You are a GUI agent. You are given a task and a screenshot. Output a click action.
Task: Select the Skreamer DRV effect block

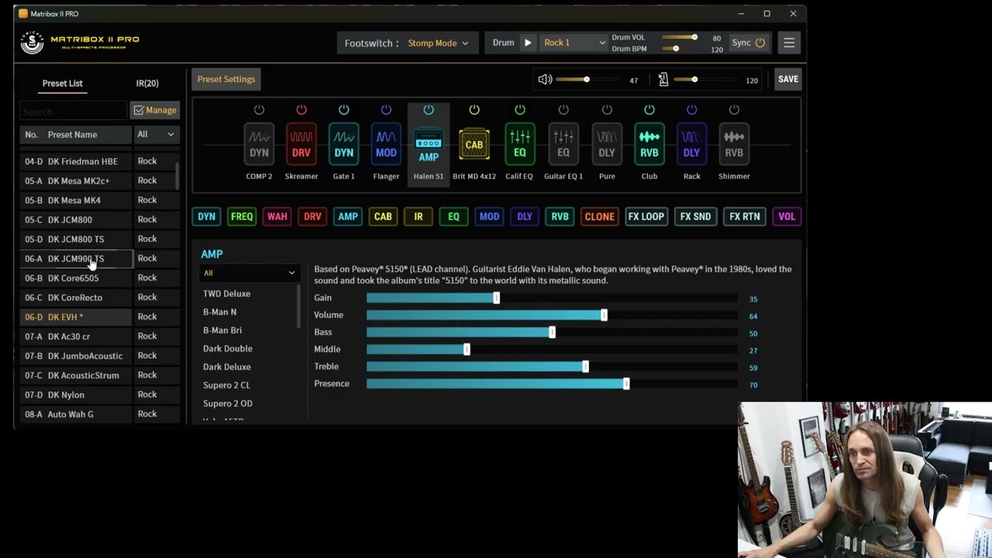[x=301, y=144]
